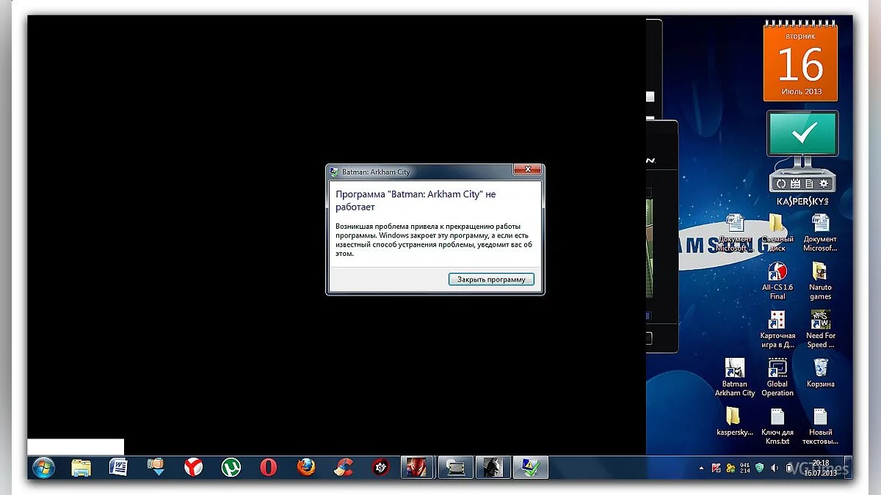The height and width of the screenshot is (495, 881).
Task: Click the update arrows icon in Kaspersky gadget
Action: pyautogui.click(x=782, y=183)
